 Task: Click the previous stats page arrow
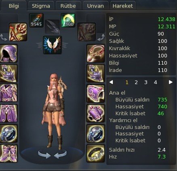pyautogui.click(x=111, y=82)
